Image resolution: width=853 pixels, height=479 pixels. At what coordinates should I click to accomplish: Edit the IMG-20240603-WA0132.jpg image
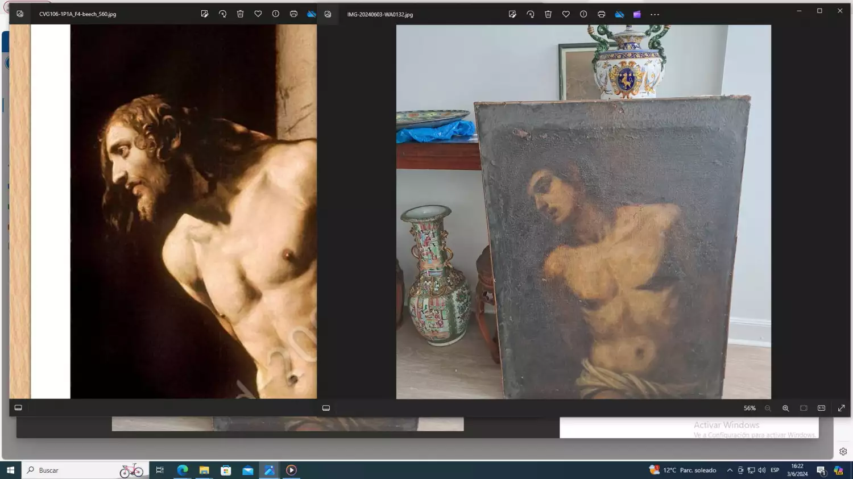pyautogui.click(x=512, y=14)
